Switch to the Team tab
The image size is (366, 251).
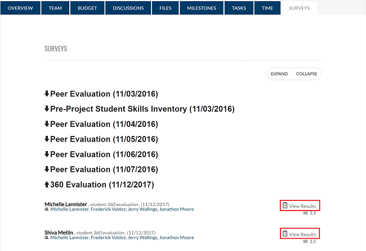click(55, 8)
